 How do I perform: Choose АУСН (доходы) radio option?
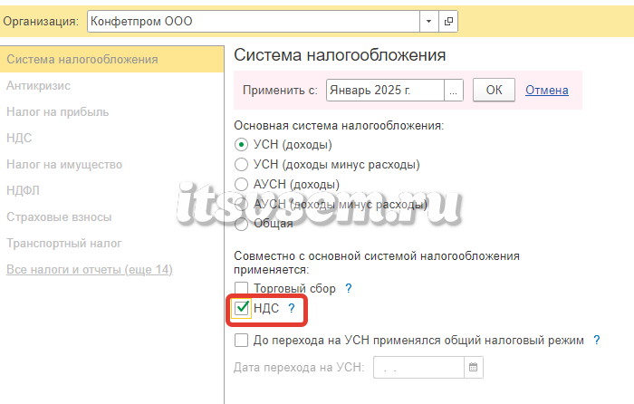click(x=242, y=184)
